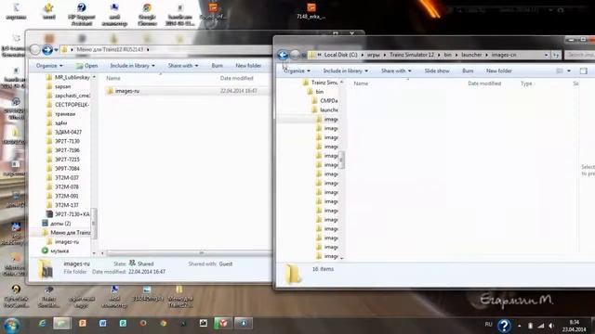
Task: Click Local Disk (C:) in the breadcrumb path
Action: [x=340, y=55]
